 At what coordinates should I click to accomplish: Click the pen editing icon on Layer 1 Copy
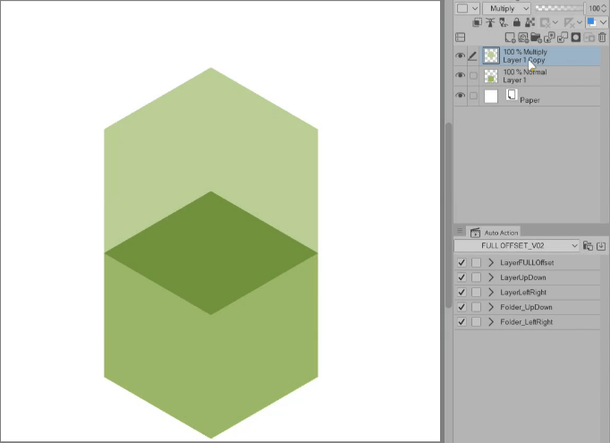[x=472, y=55]
